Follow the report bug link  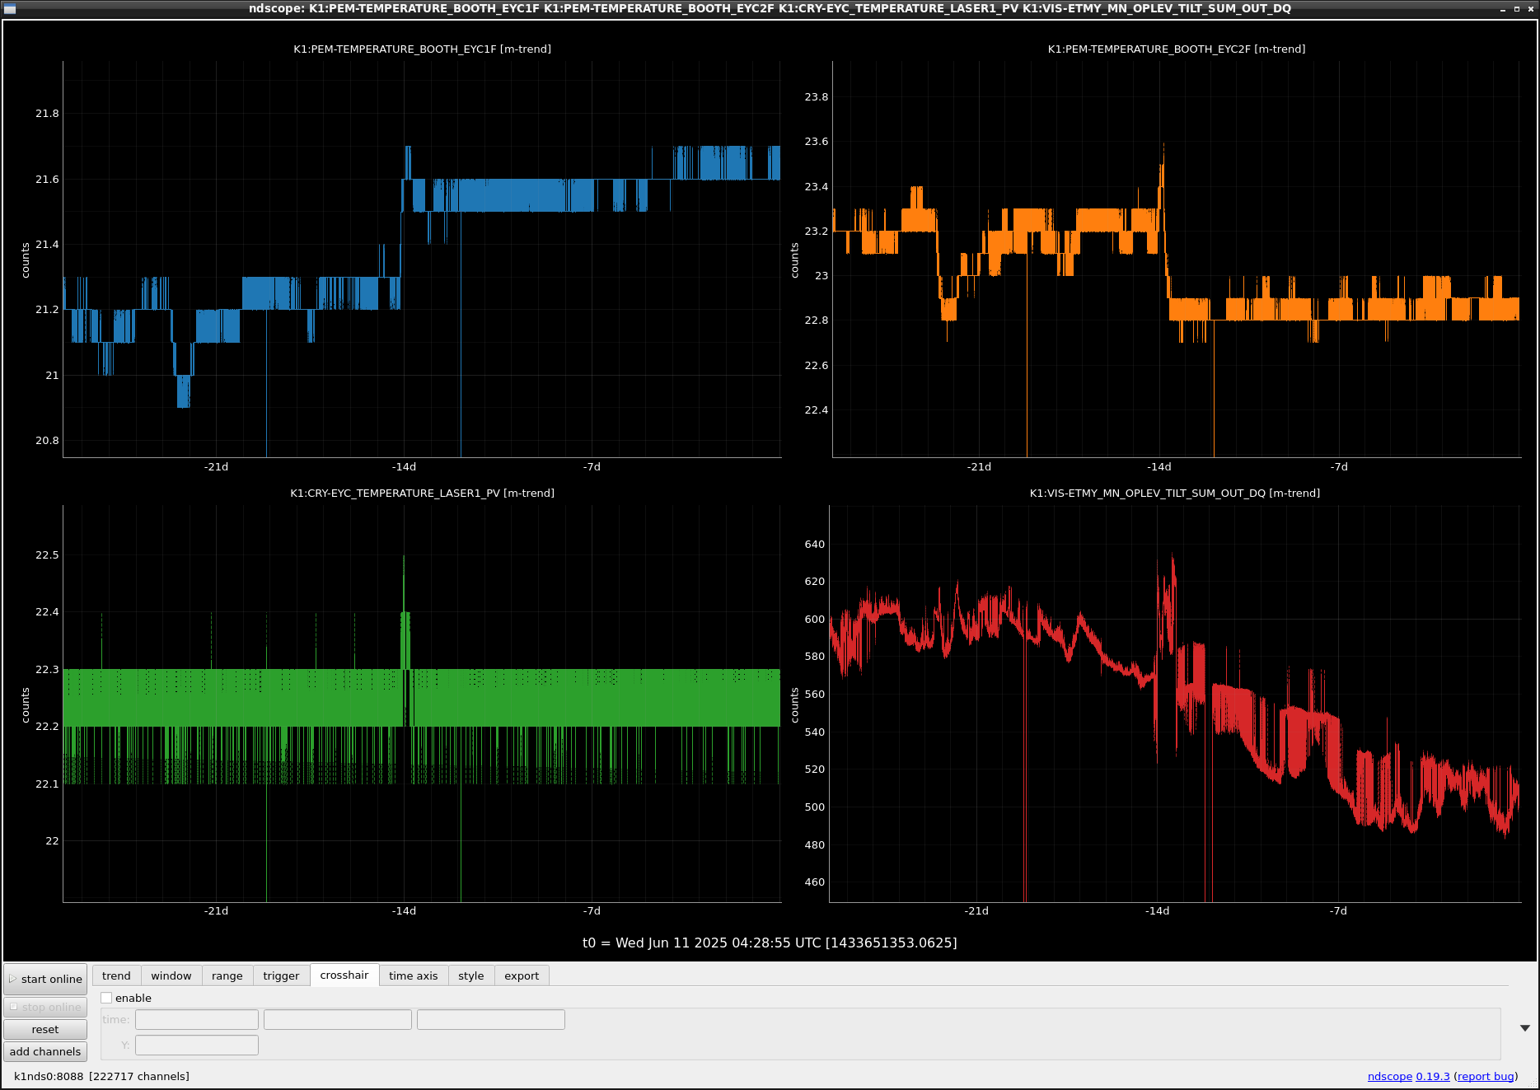pos(1486,1076)
